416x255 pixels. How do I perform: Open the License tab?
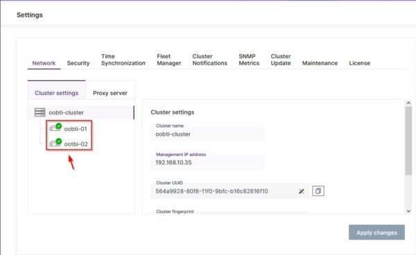(359, 63)
